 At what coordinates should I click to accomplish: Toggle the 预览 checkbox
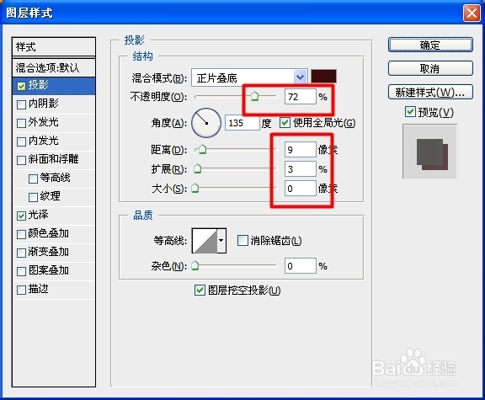coord(410,111)
